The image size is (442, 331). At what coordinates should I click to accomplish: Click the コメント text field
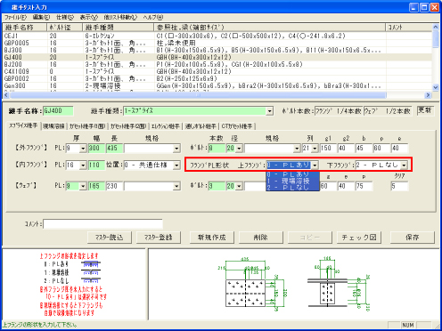tap(102, 224)
